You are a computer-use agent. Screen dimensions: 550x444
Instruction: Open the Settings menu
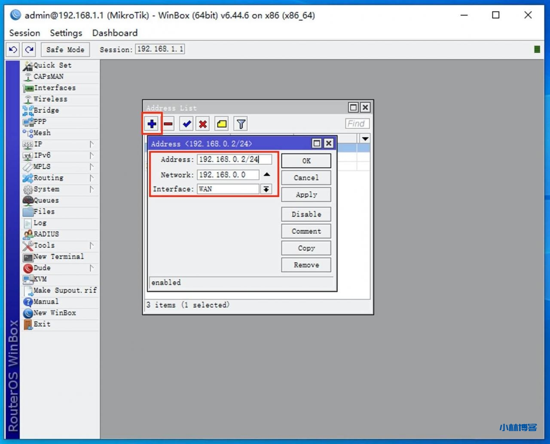tap(66, 33)
